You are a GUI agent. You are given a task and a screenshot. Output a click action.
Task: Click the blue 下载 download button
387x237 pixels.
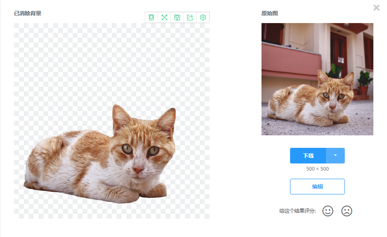(308, 155)
